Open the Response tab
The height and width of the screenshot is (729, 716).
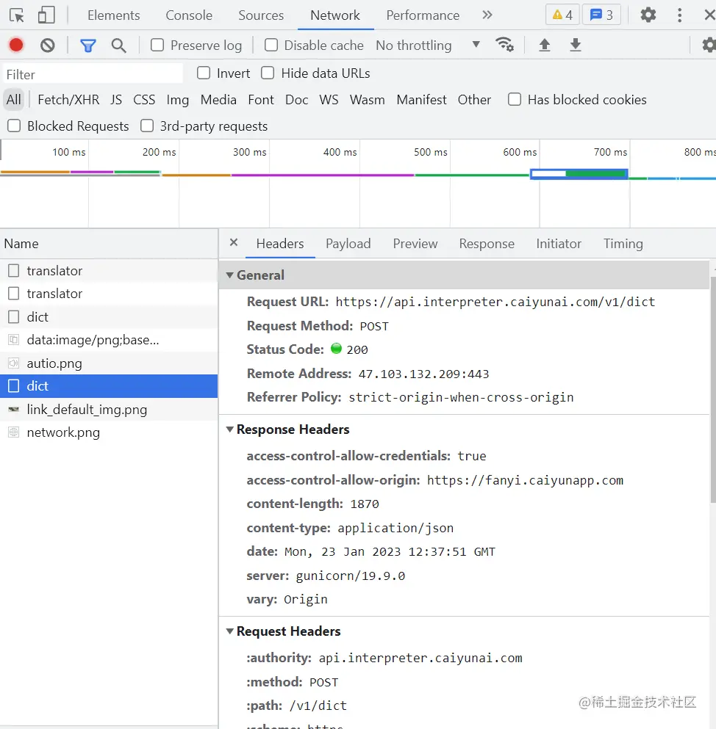pyautogui.click(x=487, y=244)
